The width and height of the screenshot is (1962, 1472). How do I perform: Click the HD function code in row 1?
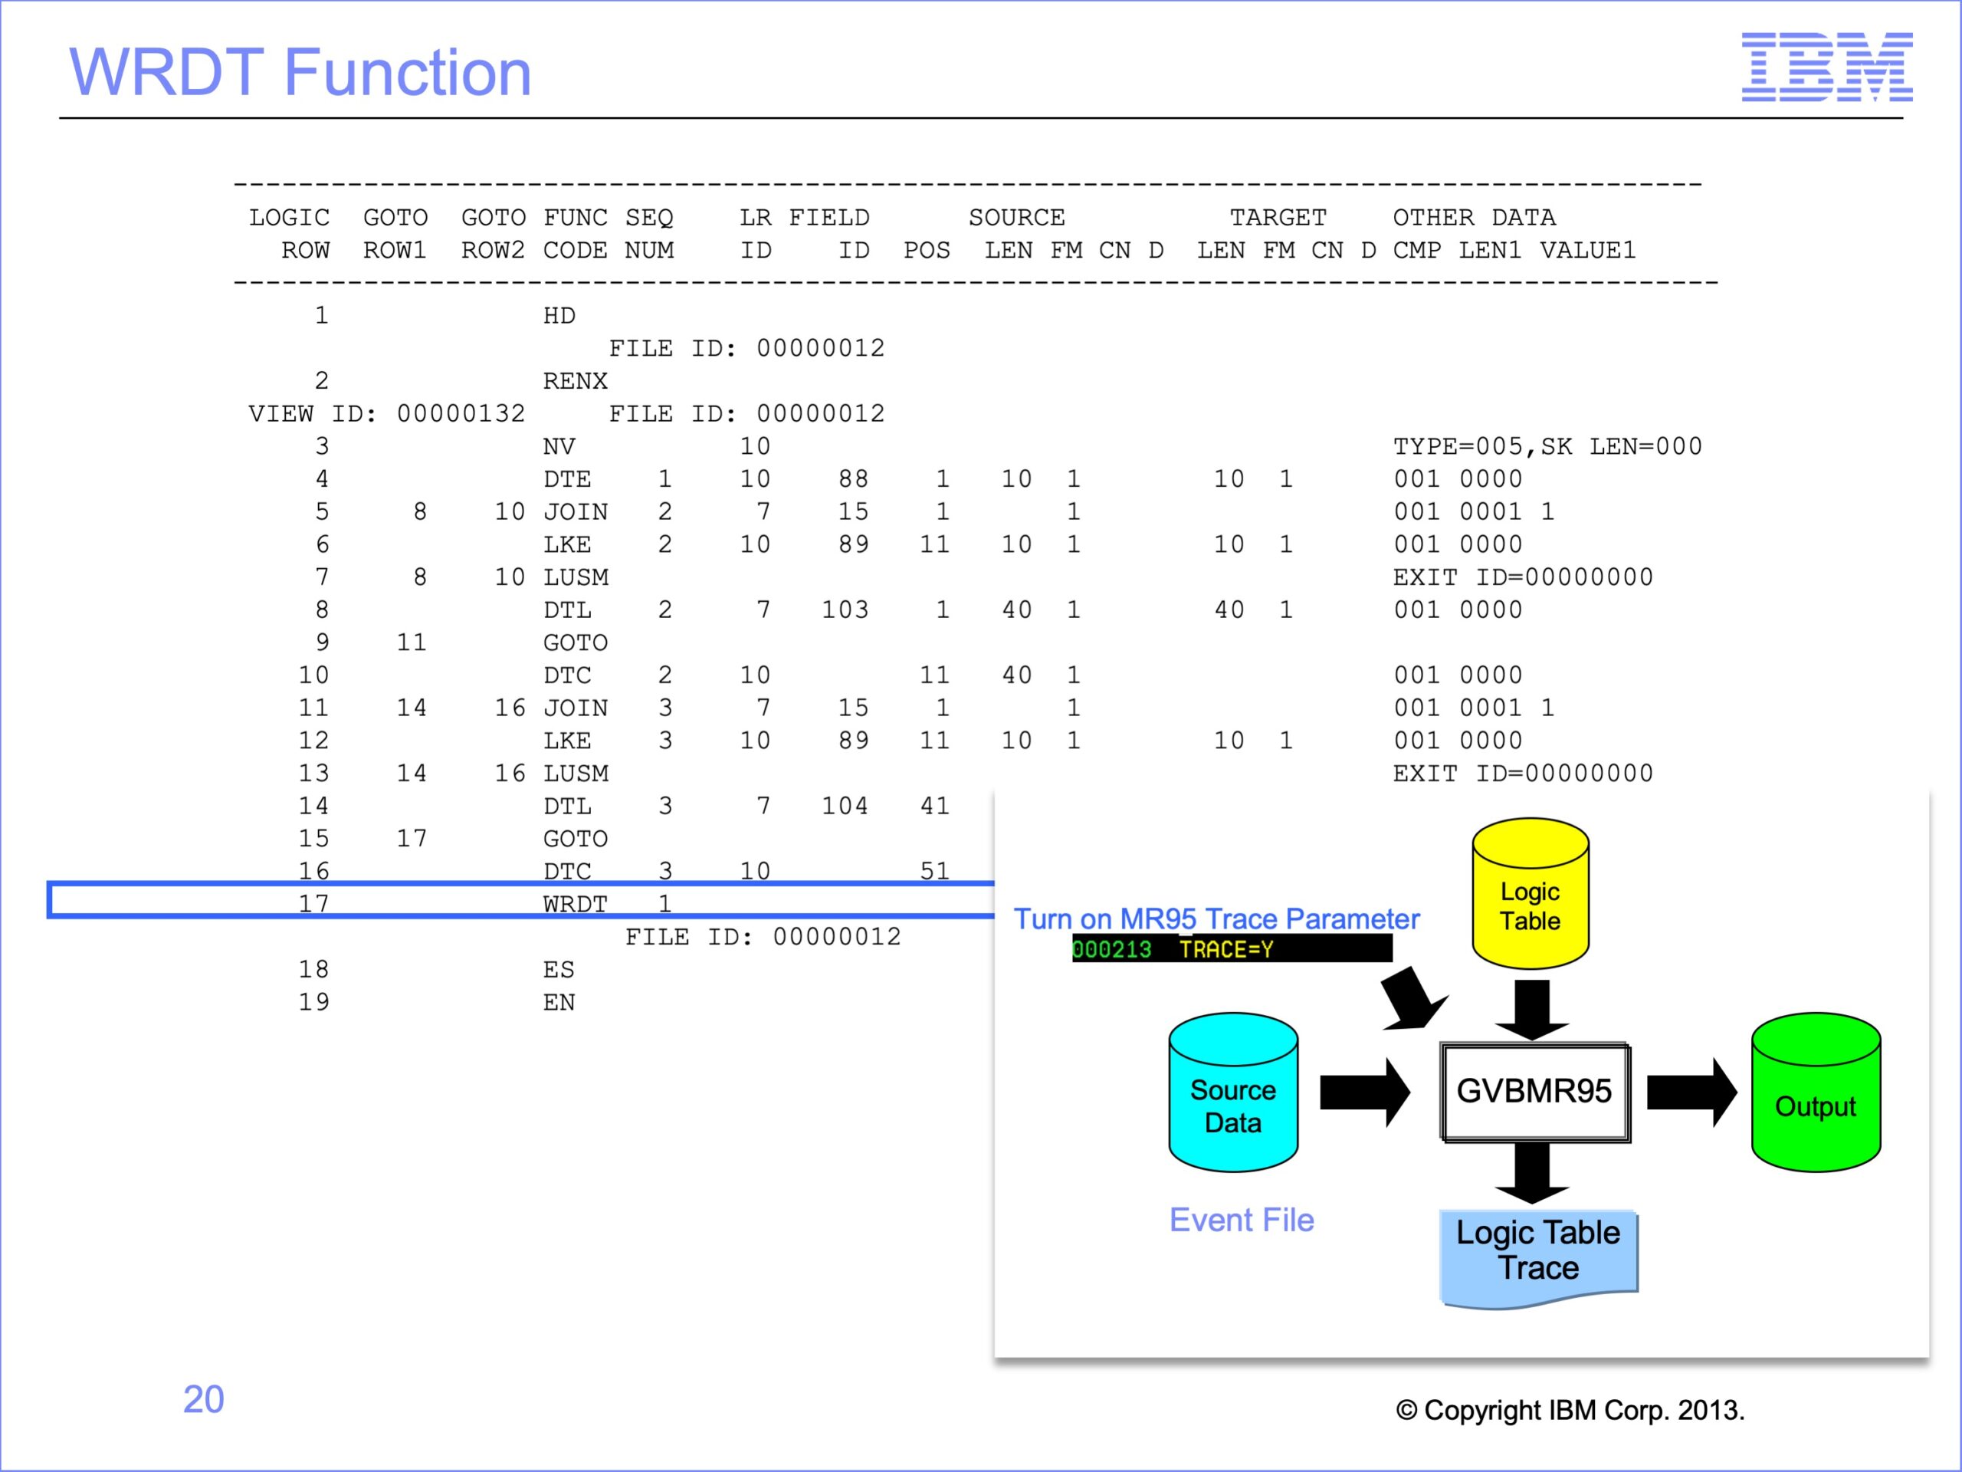click(559, 316)
